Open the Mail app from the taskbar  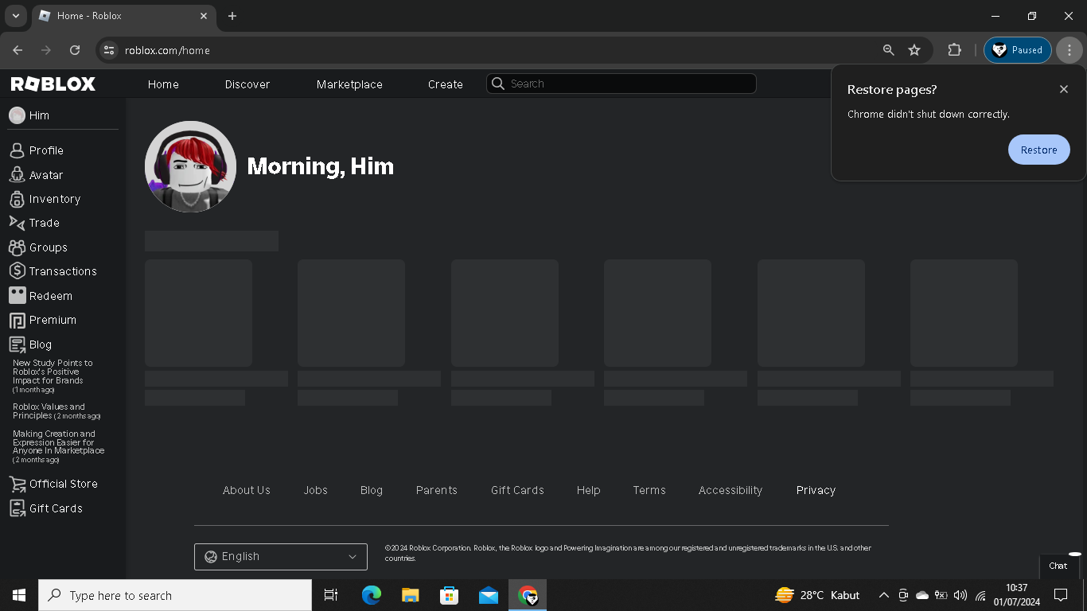(489, 595)
